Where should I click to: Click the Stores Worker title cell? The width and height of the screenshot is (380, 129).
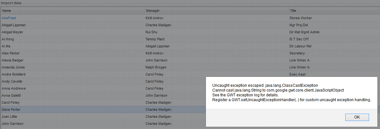(x=300, y=18)
